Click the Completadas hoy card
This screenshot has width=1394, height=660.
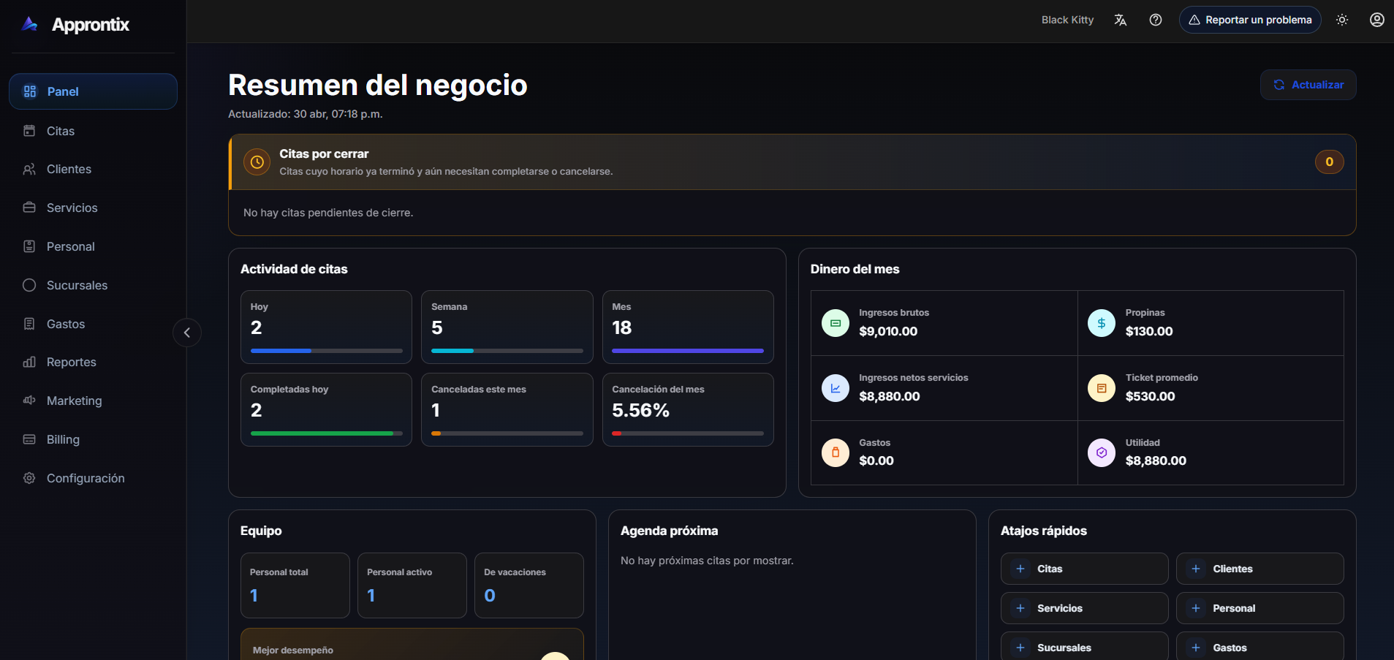[x=326, y=409]
